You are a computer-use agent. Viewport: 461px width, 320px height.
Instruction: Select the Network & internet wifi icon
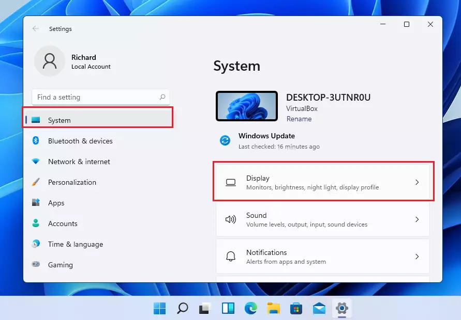coord(36,162)
